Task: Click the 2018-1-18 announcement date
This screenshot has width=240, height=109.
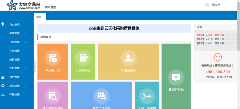Action: [x=231, y=35]
